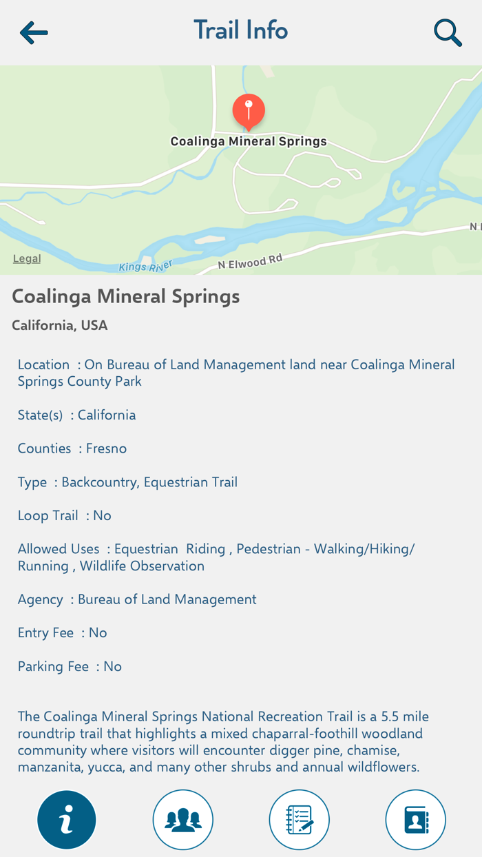Tap the trail reviews notepad icon
The image size is (482, 857).
tap(300, 820)
